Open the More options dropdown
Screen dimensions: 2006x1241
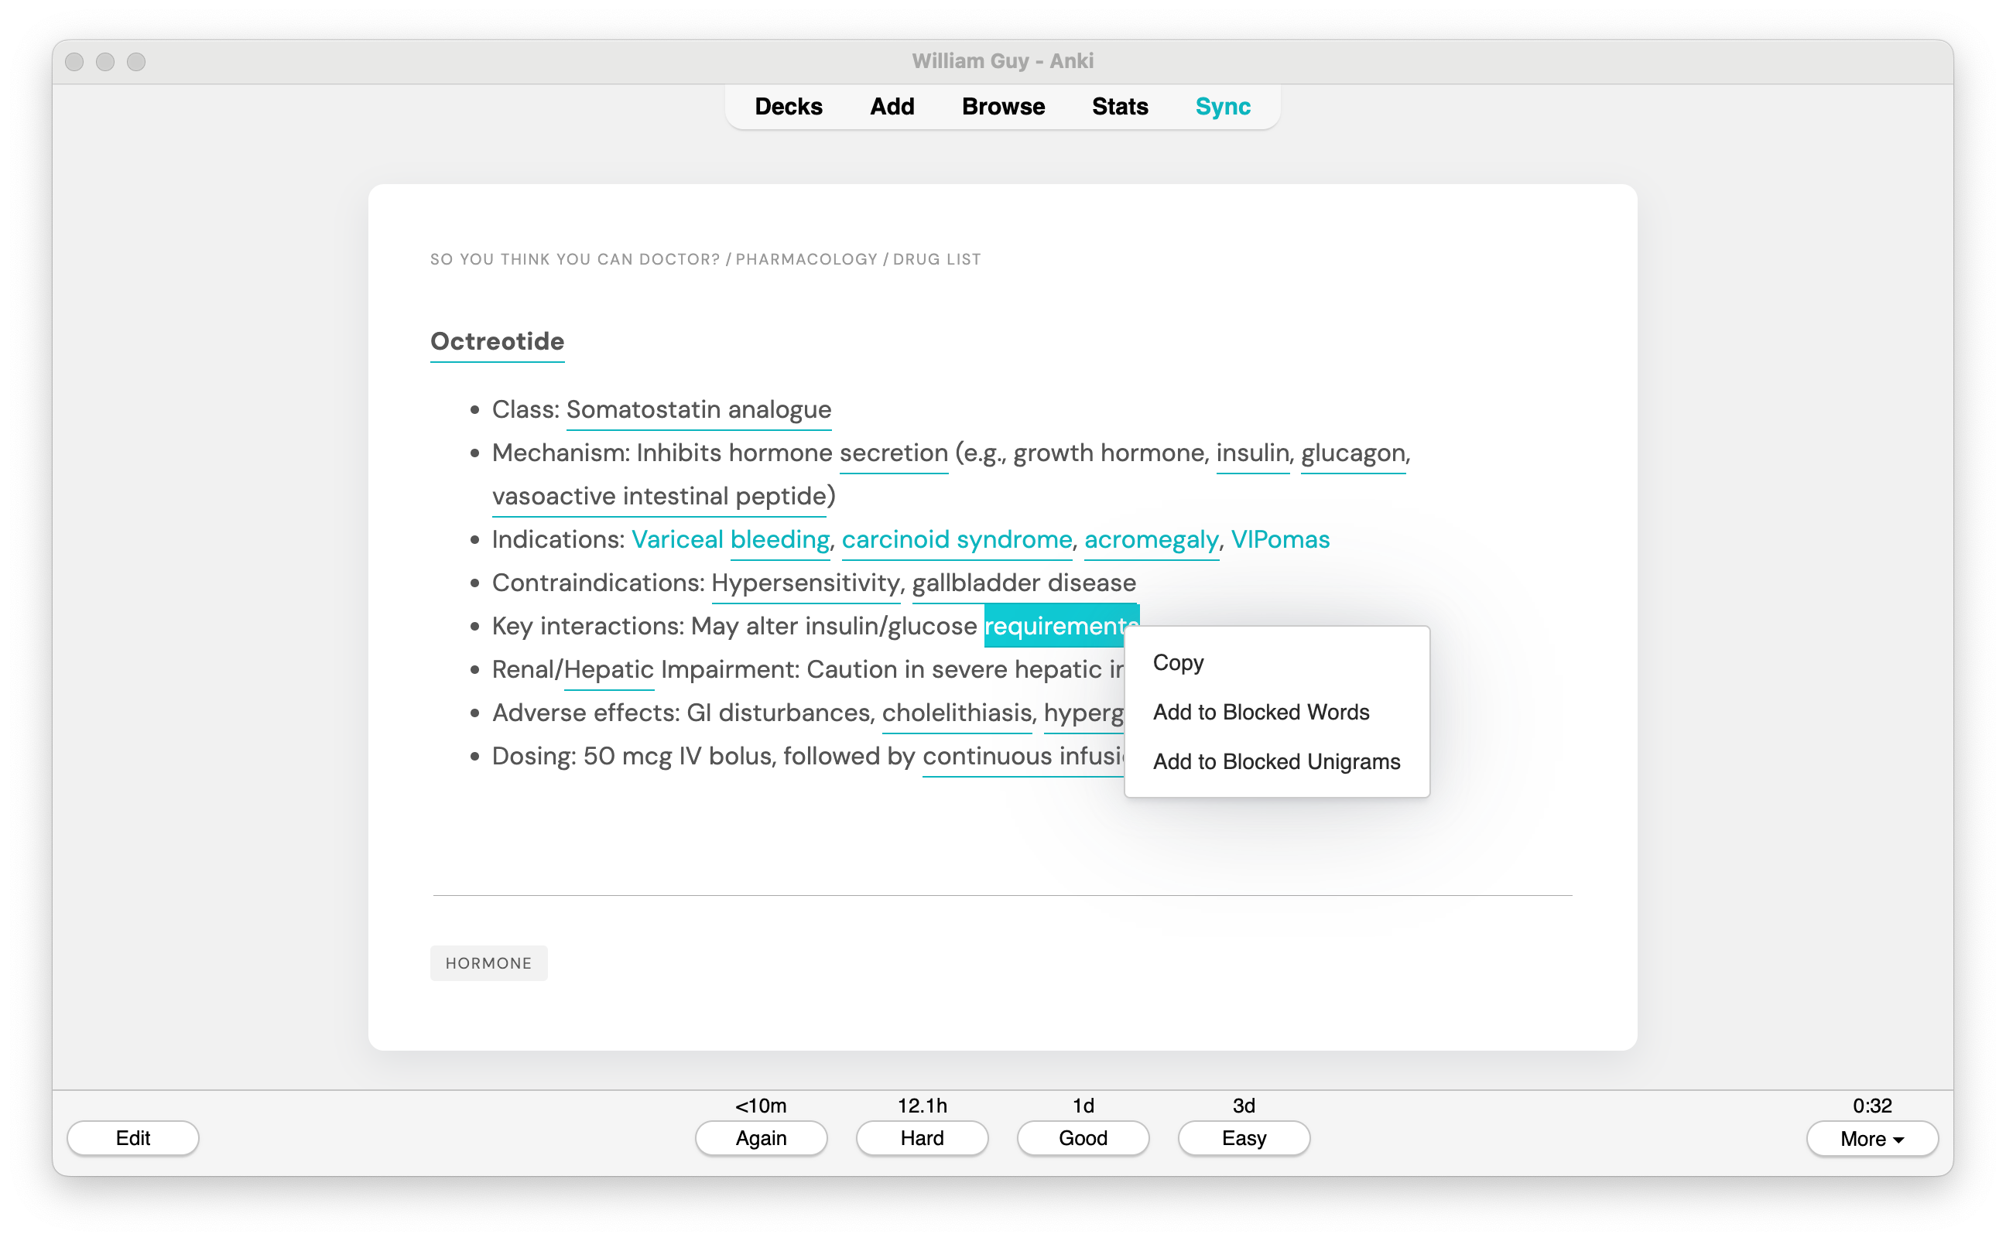point(1871,1138)
